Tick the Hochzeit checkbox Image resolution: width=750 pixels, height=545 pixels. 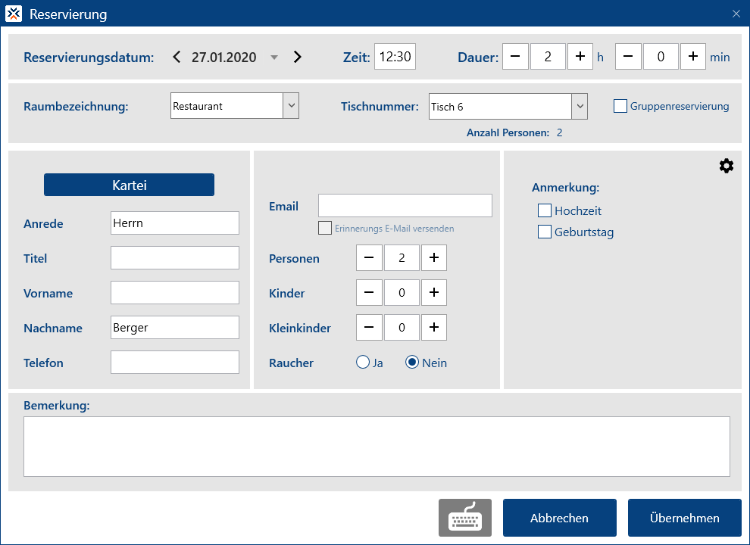(544, 211)
